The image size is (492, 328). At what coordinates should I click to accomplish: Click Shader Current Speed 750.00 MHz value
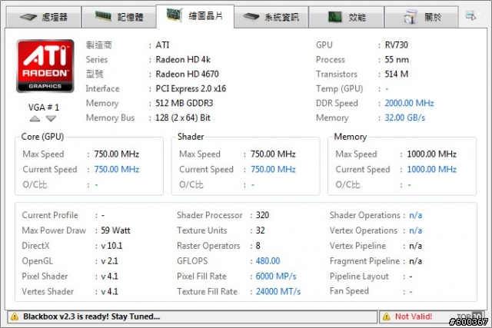point(273,169)
